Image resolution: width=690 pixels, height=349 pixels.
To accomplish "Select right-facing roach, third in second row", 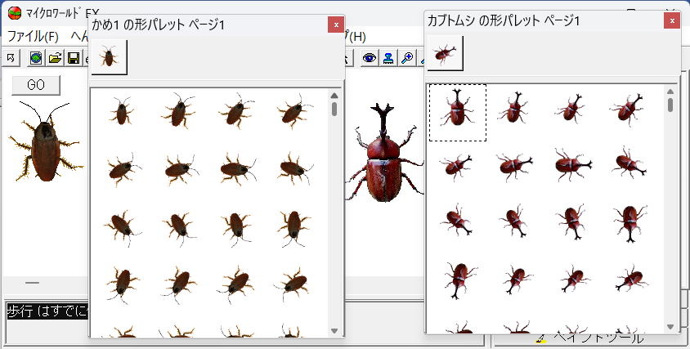I will click(238, 168).
